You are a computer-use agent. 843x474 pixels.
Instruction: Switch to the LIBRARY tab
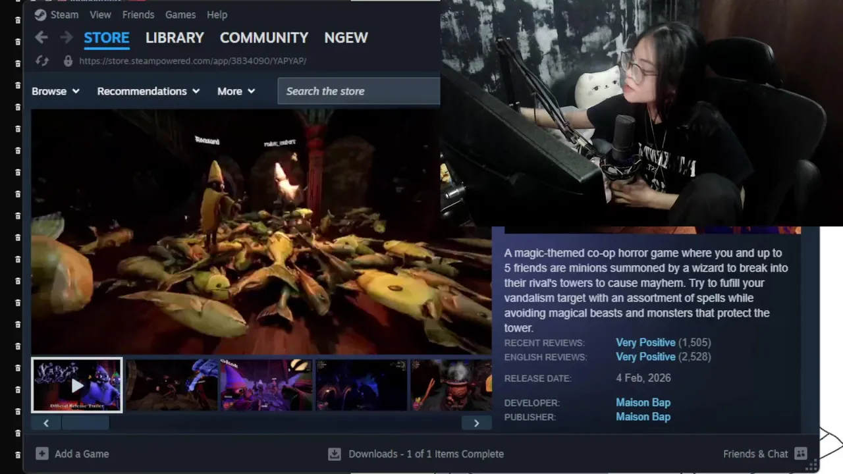(x=175, y=38)
